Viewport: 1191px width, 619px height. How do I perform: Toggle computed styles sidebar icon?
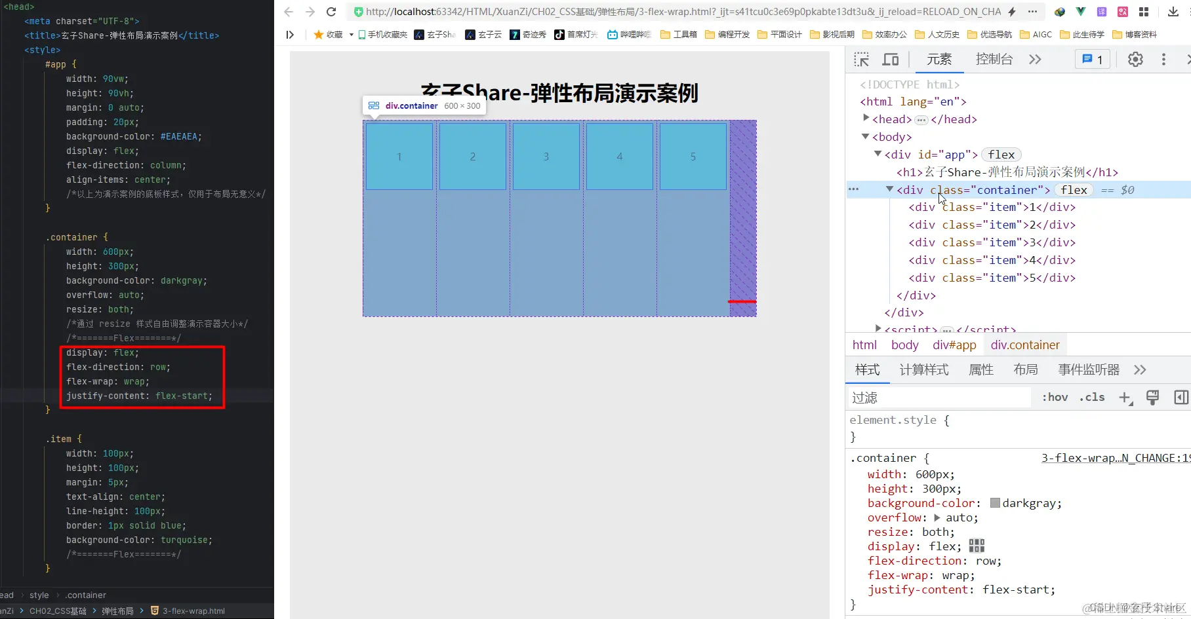1181,398
